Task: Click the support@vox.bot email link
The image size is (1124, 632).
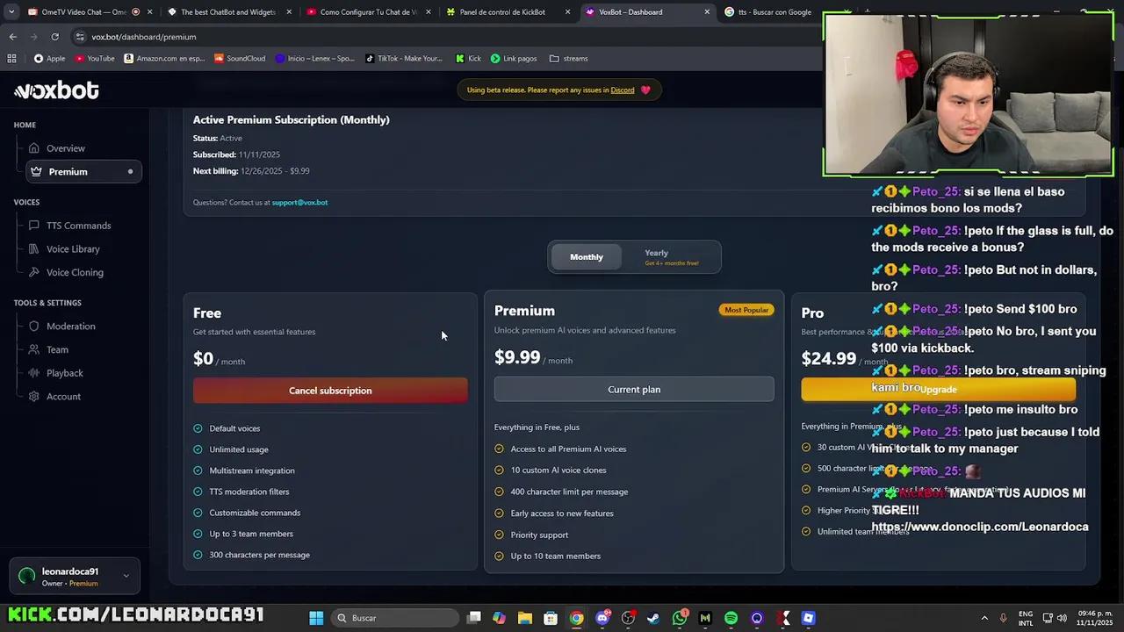Action: click(299, 203)
